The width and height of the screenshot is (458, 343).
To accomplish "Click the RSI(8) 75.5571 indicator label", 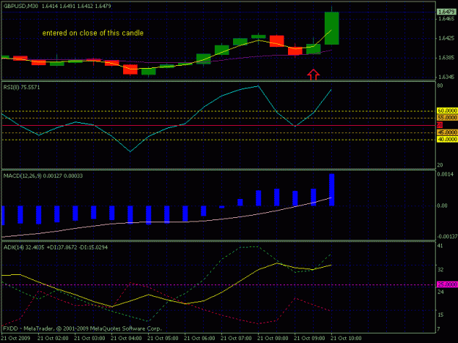I will (21, 87).
